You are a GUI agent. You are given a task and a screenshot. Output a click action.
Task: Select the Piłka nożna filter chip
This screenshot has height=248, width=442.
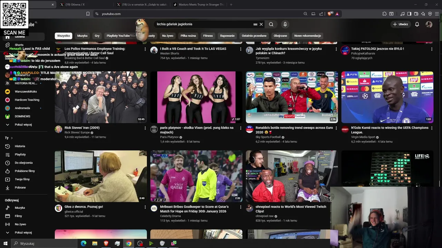point(188,36)
